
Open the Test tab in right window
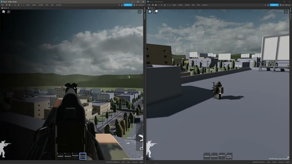(x=193, y=5)
